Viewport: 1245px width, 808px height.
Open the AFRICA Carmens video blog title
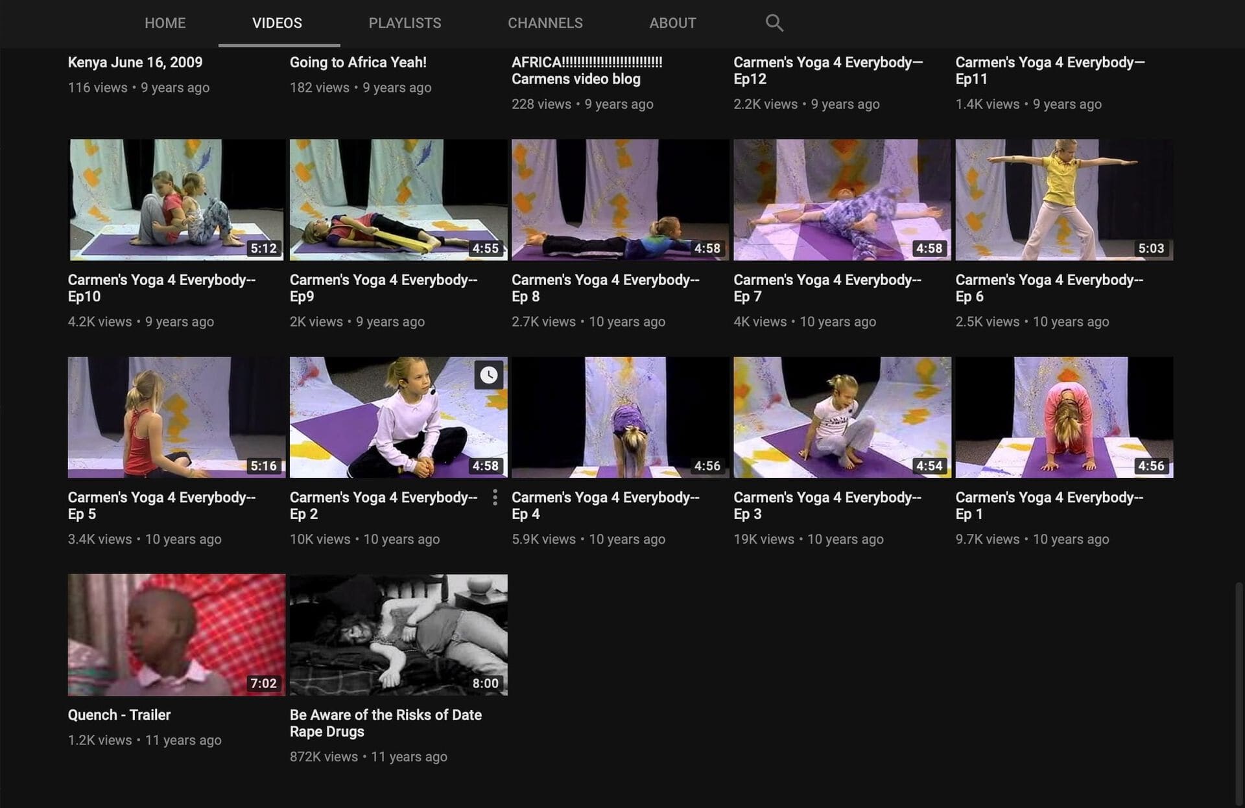[x=587, y=71]
